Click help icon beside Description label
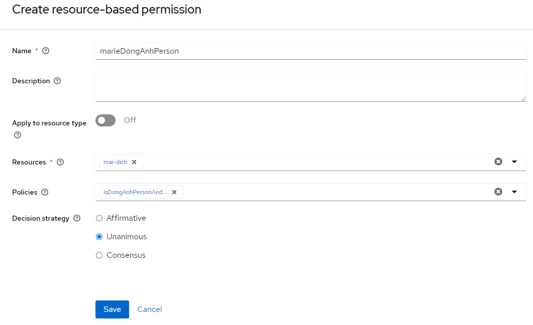533x325 pixels. tap(57, 81)
